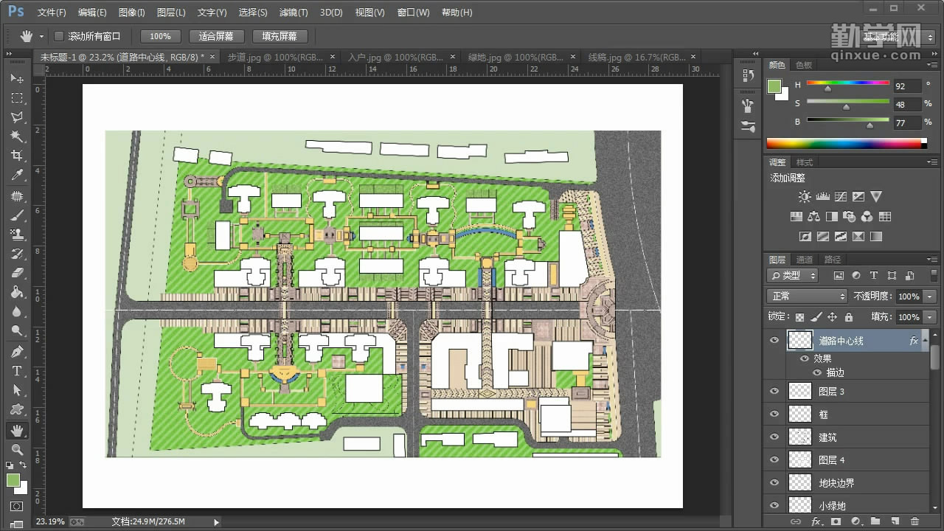Close the 未标题-1 document tab

point(213,57)
